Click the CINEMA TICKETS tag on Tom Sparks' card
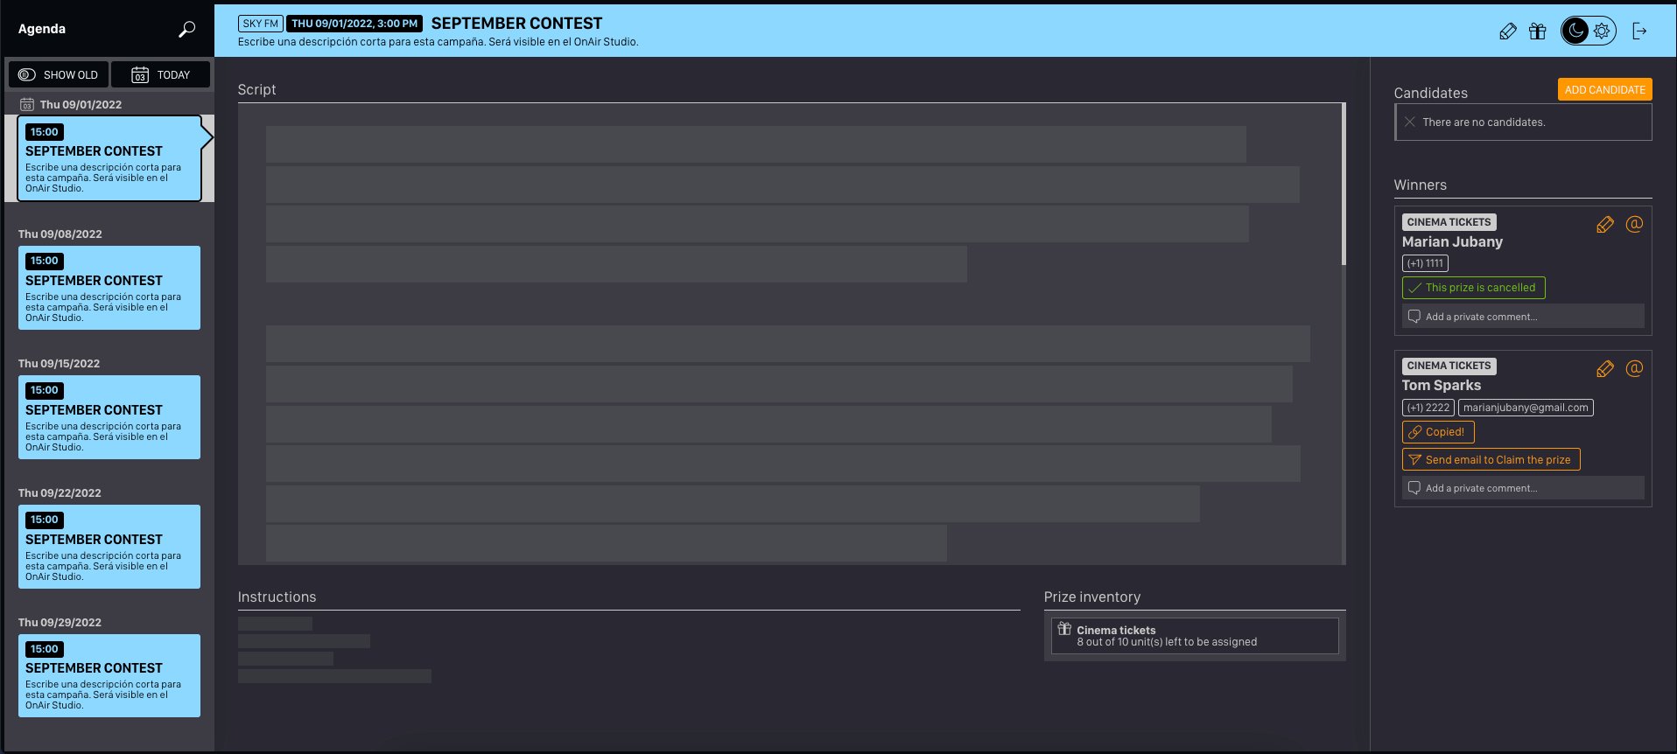1677x754 pixels. (1449, 366)
